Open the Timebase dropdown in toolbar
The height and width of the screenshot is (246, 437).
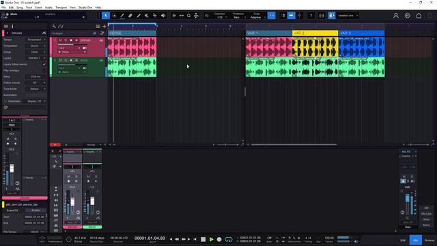(x=238, y=17)
